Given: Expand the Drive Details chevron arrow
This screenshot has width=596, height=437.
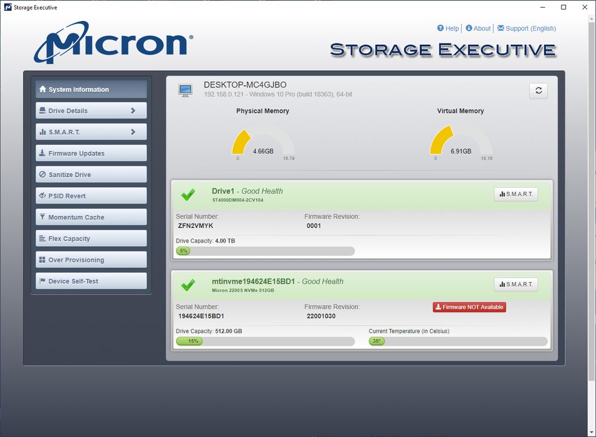Looking at the screenshot, I should (x=133, y=110).
